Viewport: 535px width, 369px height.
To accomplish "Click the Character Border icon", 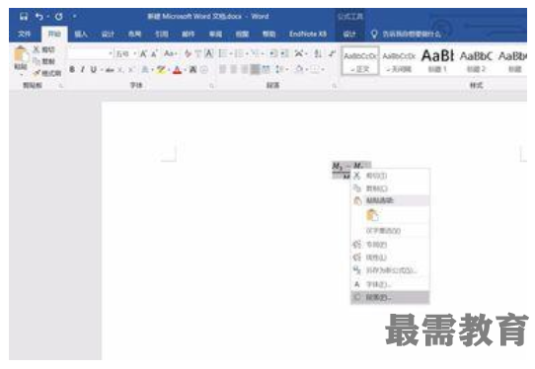I will pyautogui.click(x=209, y=53).
